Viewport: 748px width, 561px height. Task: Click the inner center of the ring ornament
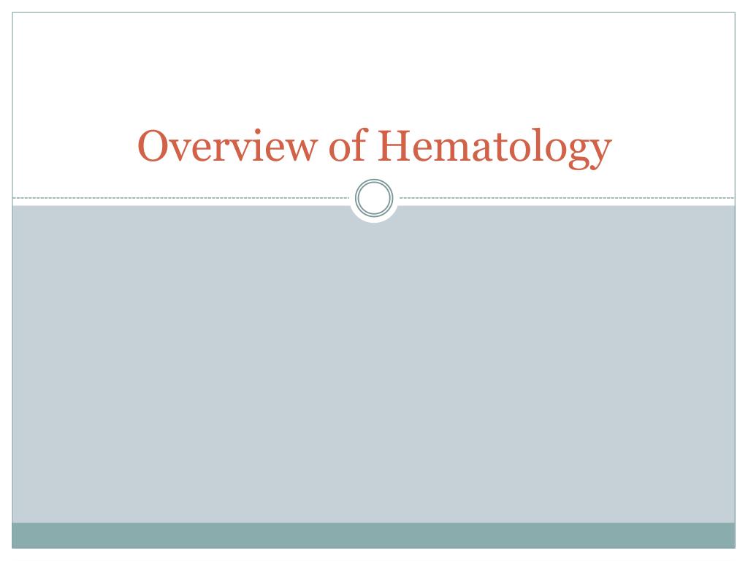[x=374, y=197]
